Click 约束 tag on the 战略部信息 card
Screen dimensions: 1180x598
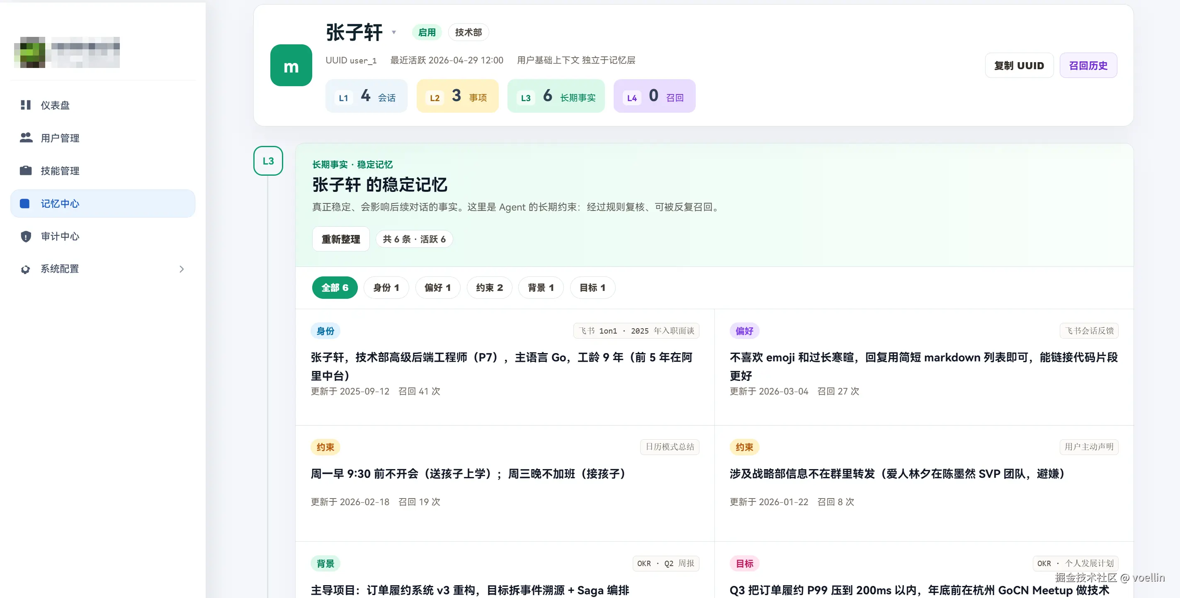click(x=744, y=447)
